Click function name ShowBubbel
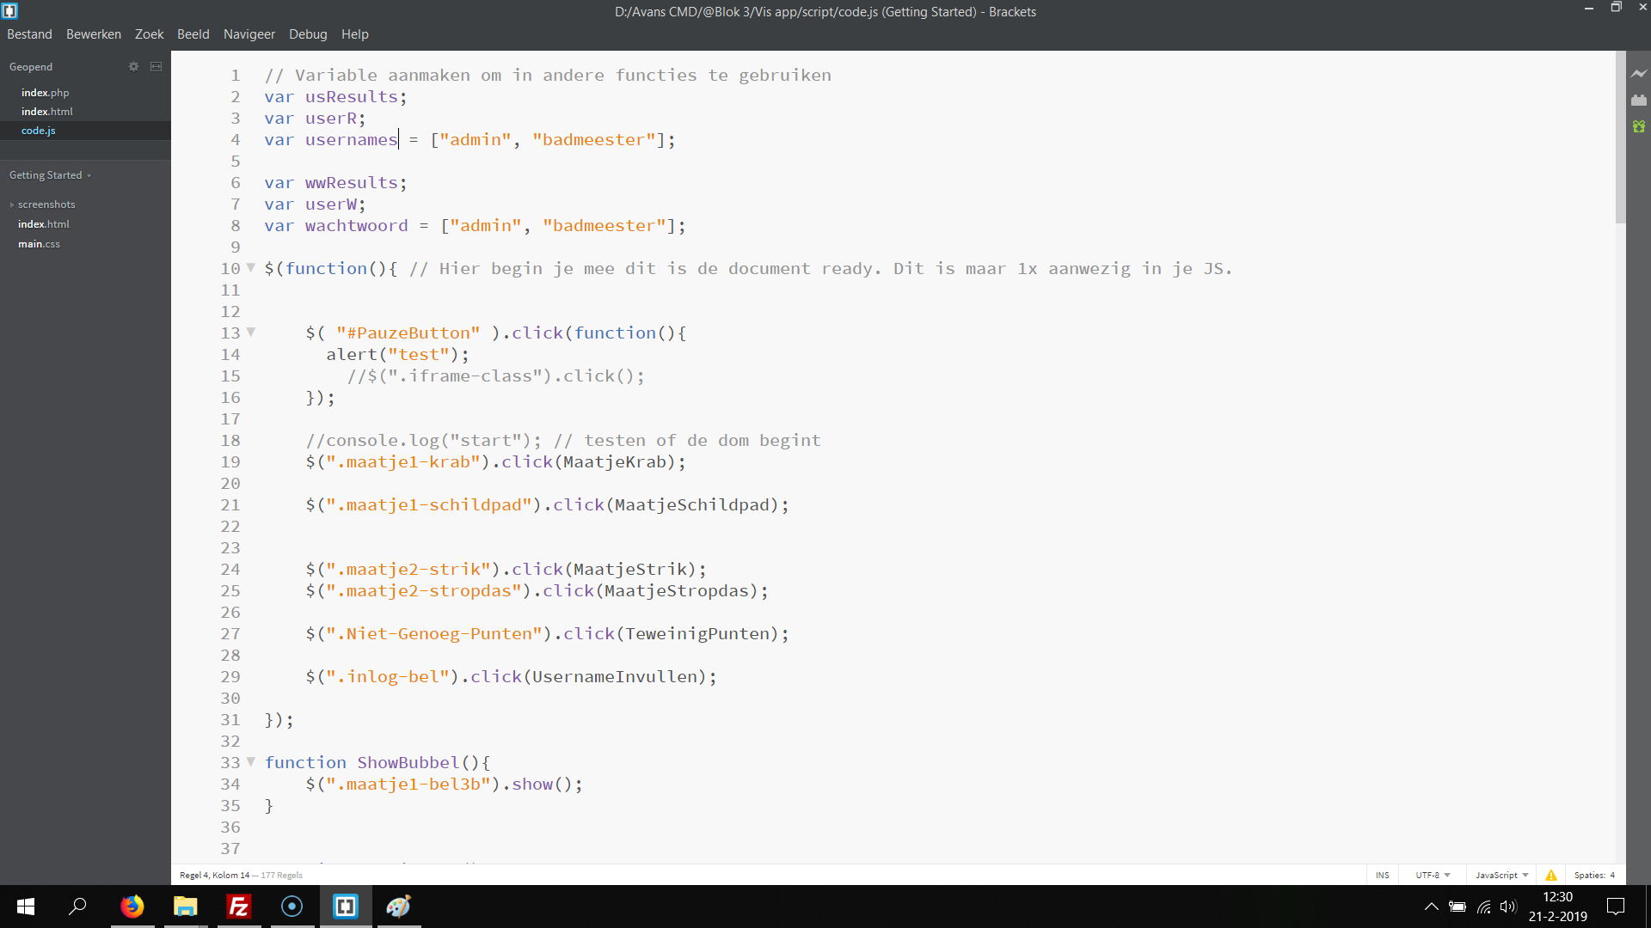This screenshot has width=1651, height=928. coord(408,762)
